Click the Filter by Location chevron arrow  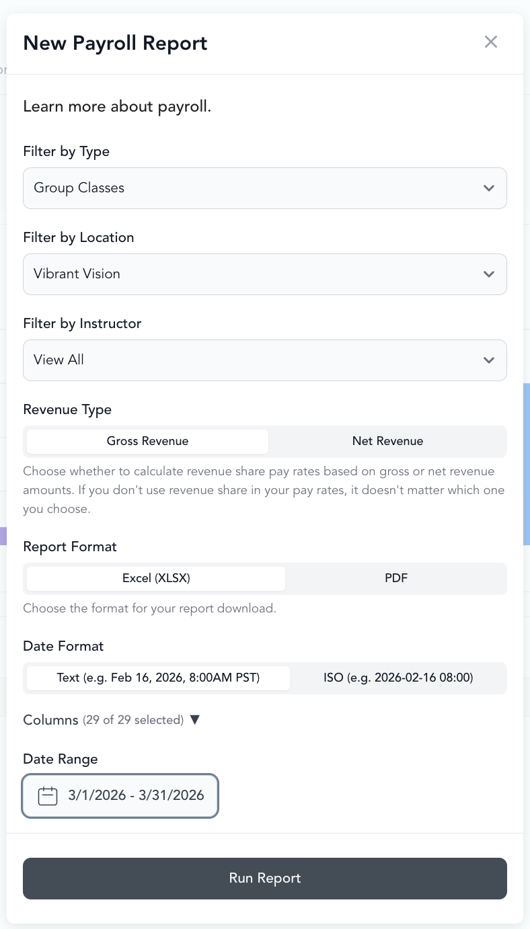click(489, 274)
